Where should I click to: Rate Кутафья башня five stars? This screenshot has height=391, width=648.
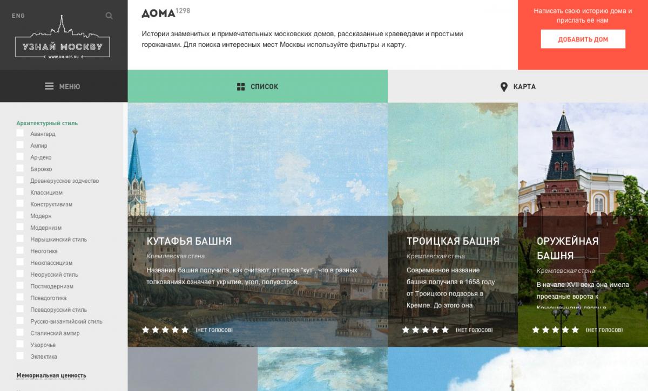(185, 330)
